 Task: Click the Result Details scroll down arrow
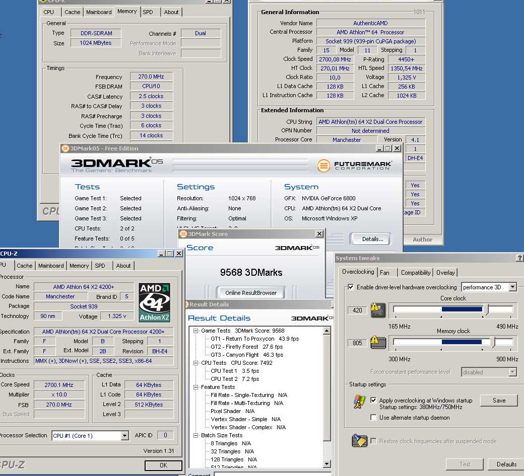coord(327,463)
